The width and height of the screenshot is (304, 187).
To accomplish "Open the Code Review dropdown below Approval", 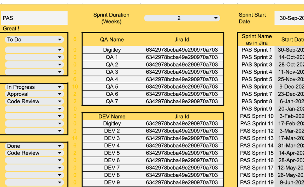I will (59, 101).
